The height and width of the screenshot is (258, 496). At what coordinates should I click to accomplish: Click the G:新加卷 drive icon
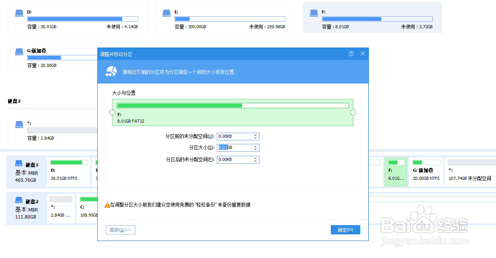(x=19, y=51)
